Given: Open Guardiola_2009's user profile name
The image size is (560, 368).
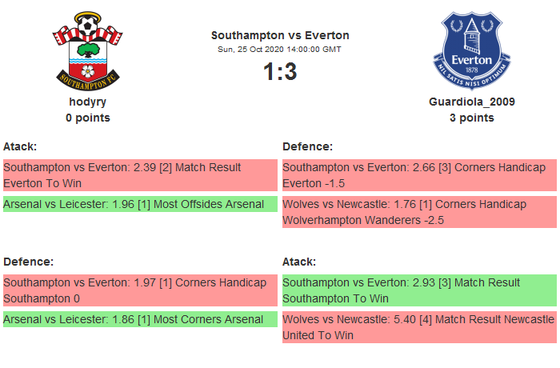Looking at the screenshot, I should coord(471,102).
